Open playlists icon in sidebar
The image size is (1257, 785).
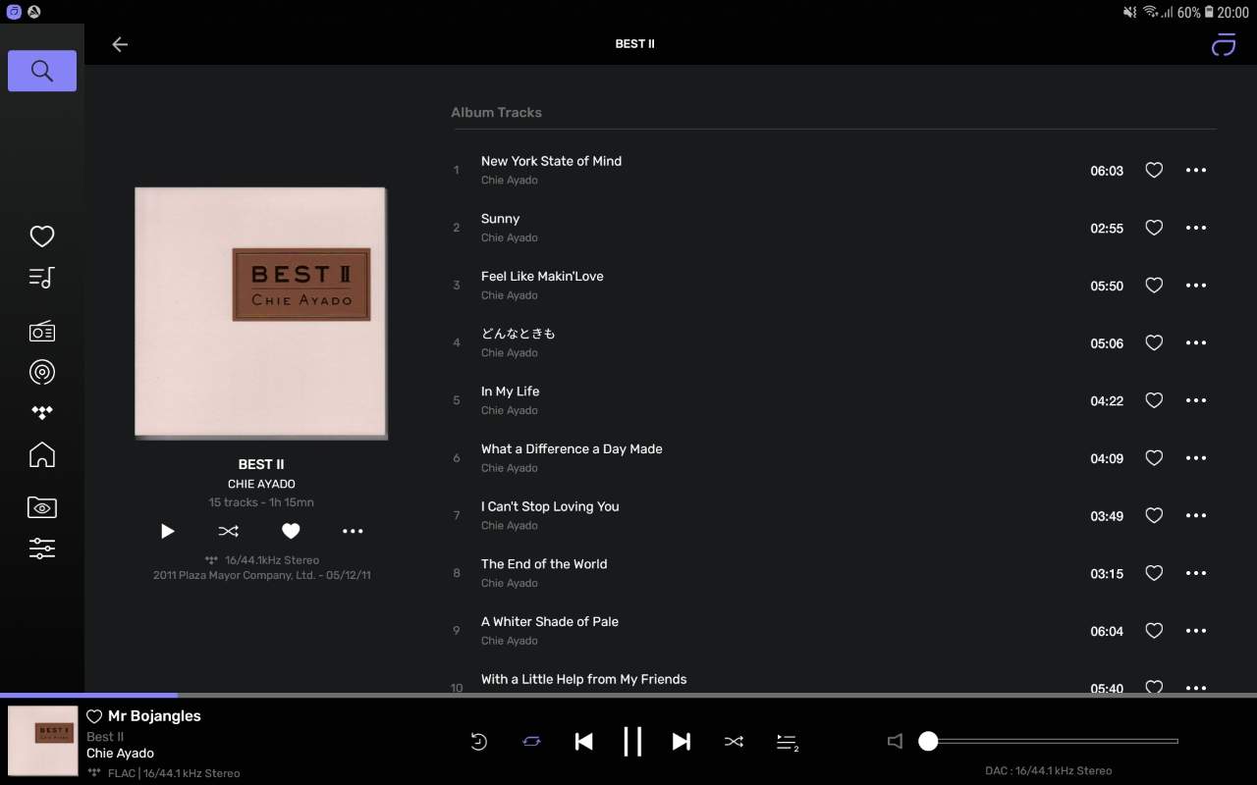[42, 278]
